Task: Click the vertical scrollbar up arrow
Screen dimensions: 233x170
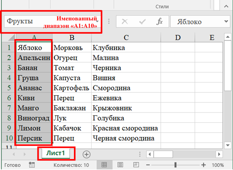Action: point(228,37)
